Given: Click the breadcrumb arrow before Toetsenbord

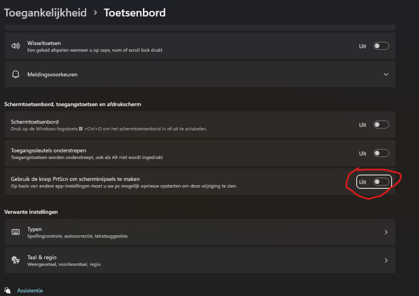Looking at the screenshot, I should click(95, 13).
